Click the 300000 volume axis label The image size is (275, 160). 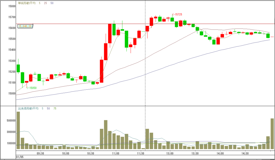point(11,132)
